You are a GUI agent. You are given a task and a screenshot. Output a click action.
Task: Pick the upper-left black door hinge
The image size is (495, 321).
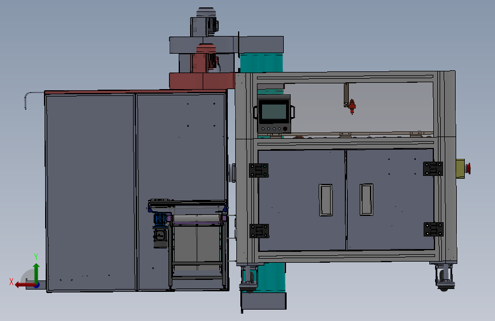259,170
